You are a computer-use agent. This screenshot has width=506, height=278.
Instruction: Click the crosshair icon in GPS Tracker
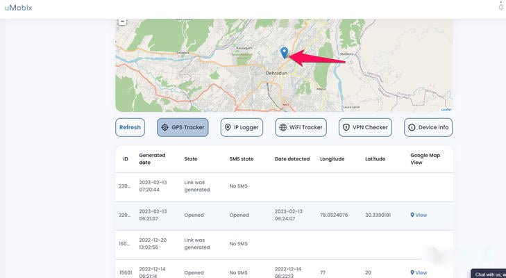pyautogui.click(x=165, y=127)
